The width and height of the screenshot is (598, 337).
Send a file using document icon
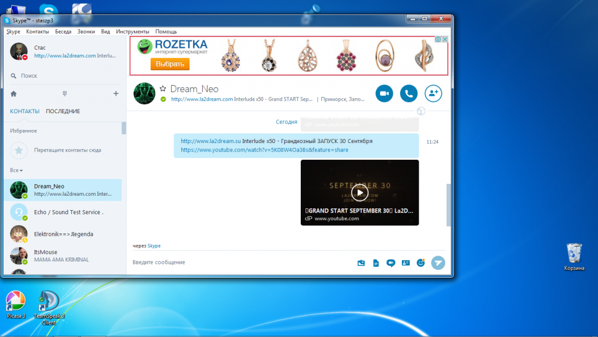click(376, 263)
